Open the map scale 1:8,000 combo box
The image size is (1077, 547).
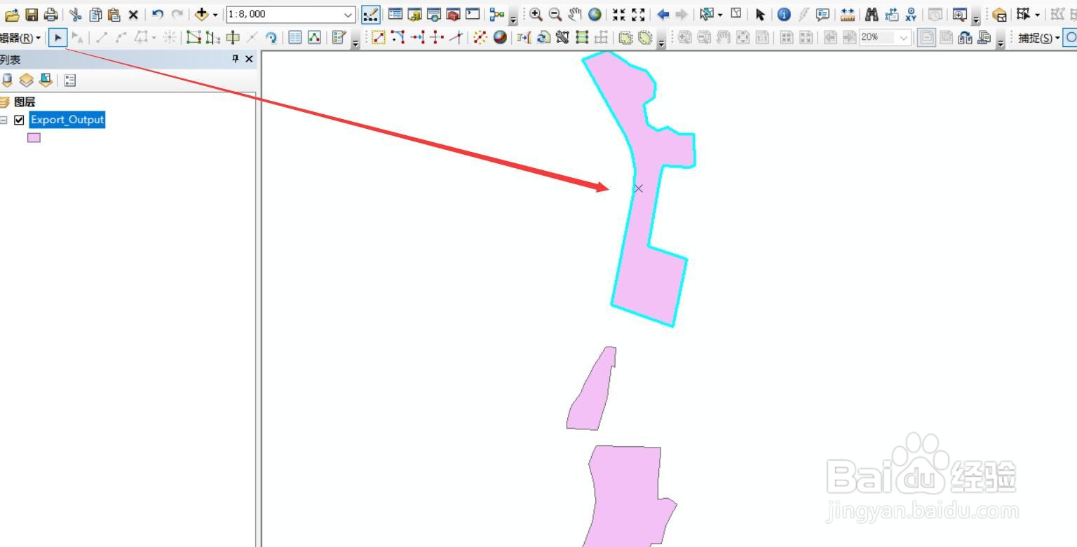[x=291, y=14]
